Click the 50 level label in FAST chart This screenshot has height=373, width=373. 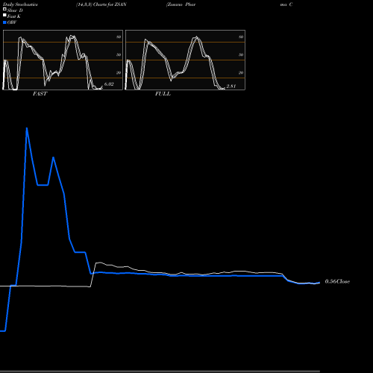119,54
